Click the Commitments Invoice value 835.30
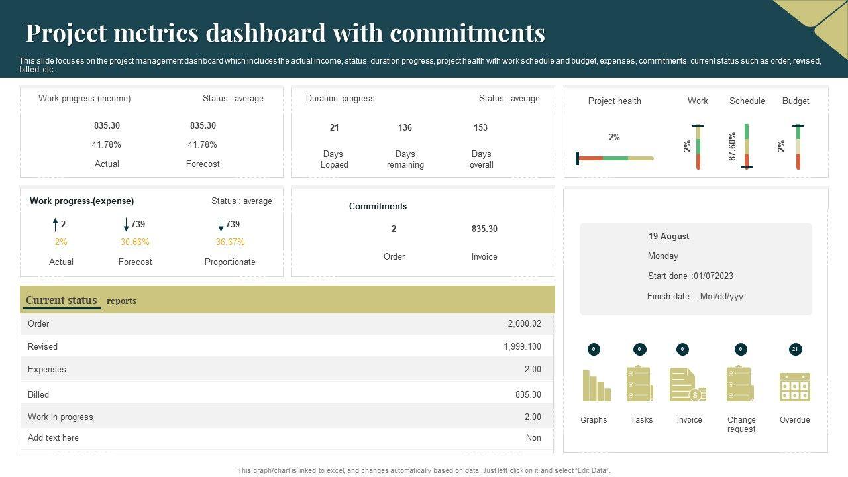 click(x=484, y=229)
